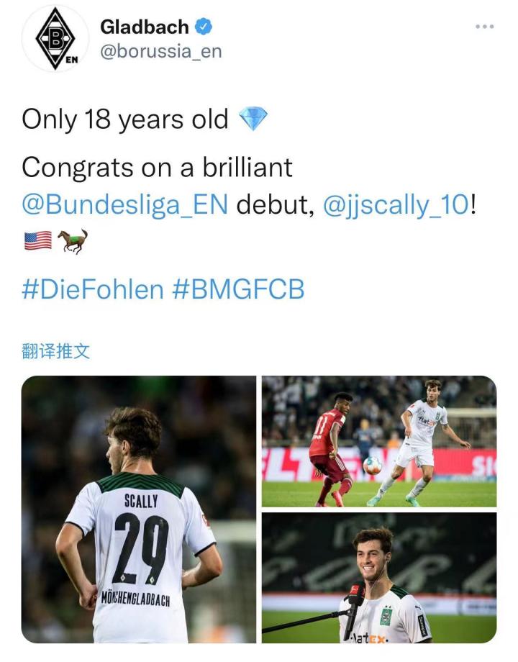This screenshot has height=662, width=518.
Task: Open the match action photo with the ball
Action: click(x=378, y=441)
